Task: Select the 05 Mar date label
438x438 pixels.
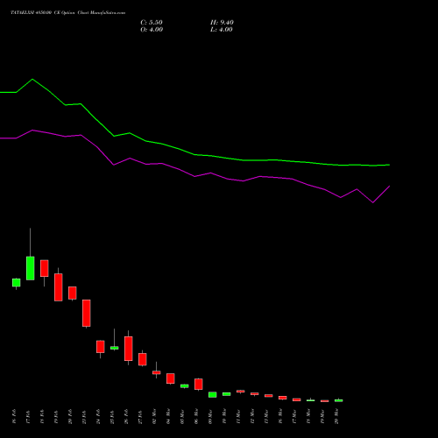Action: pos(182,416)
